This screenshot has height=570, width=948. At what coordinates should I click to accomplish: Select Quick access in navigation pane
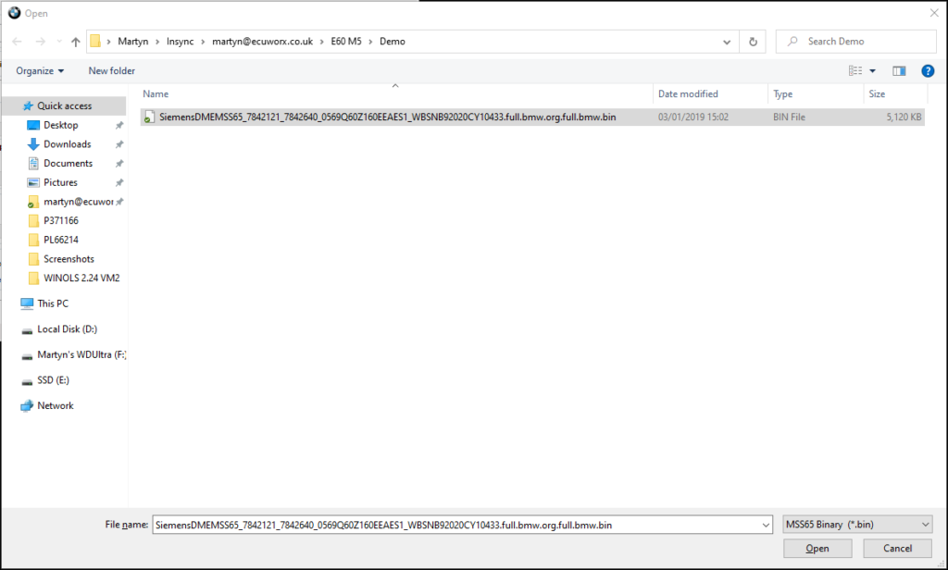(65, 105)
